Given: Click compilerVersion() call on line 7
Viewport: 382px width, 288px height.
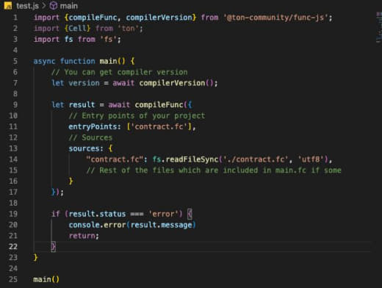Looking at the screenshot, I should 176,83.
